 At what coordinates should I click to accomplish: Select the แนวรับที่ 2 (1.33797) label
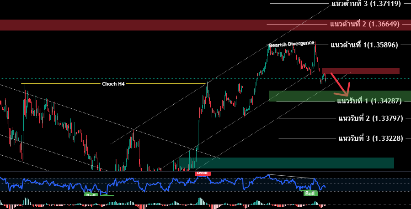tap(370, 118)
